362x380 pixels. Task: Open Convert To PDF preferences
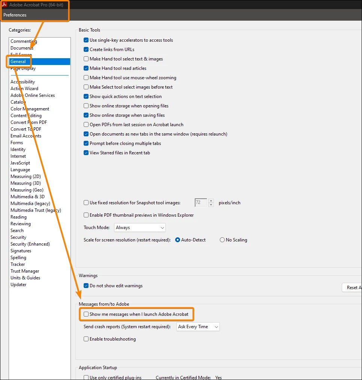point(26,129)
